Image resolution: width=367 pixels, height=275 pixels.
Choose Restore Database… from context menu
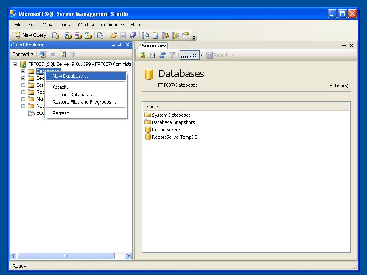pos(85,95)
